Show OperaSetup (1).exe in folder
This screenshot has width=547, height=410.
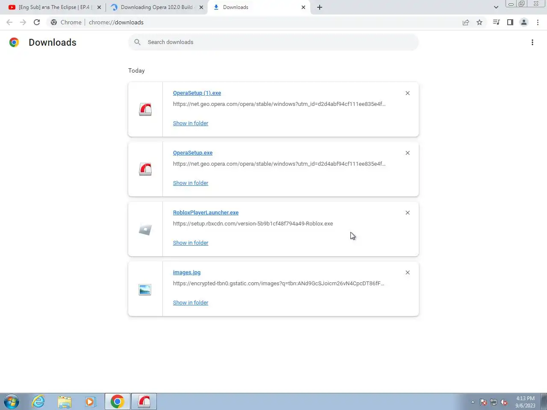[191, 123]
